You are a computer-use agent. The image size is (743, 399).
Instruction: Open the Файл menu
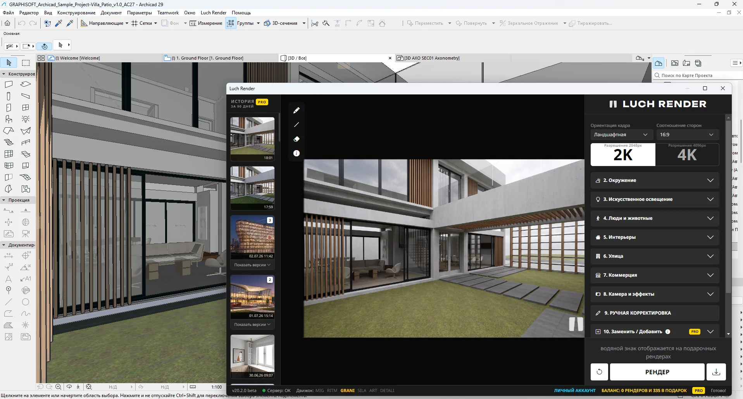click(8, 13)
